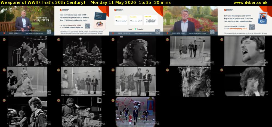
Task: Click the channel logo on the colour playground-set frame
Action: point(113,100)
